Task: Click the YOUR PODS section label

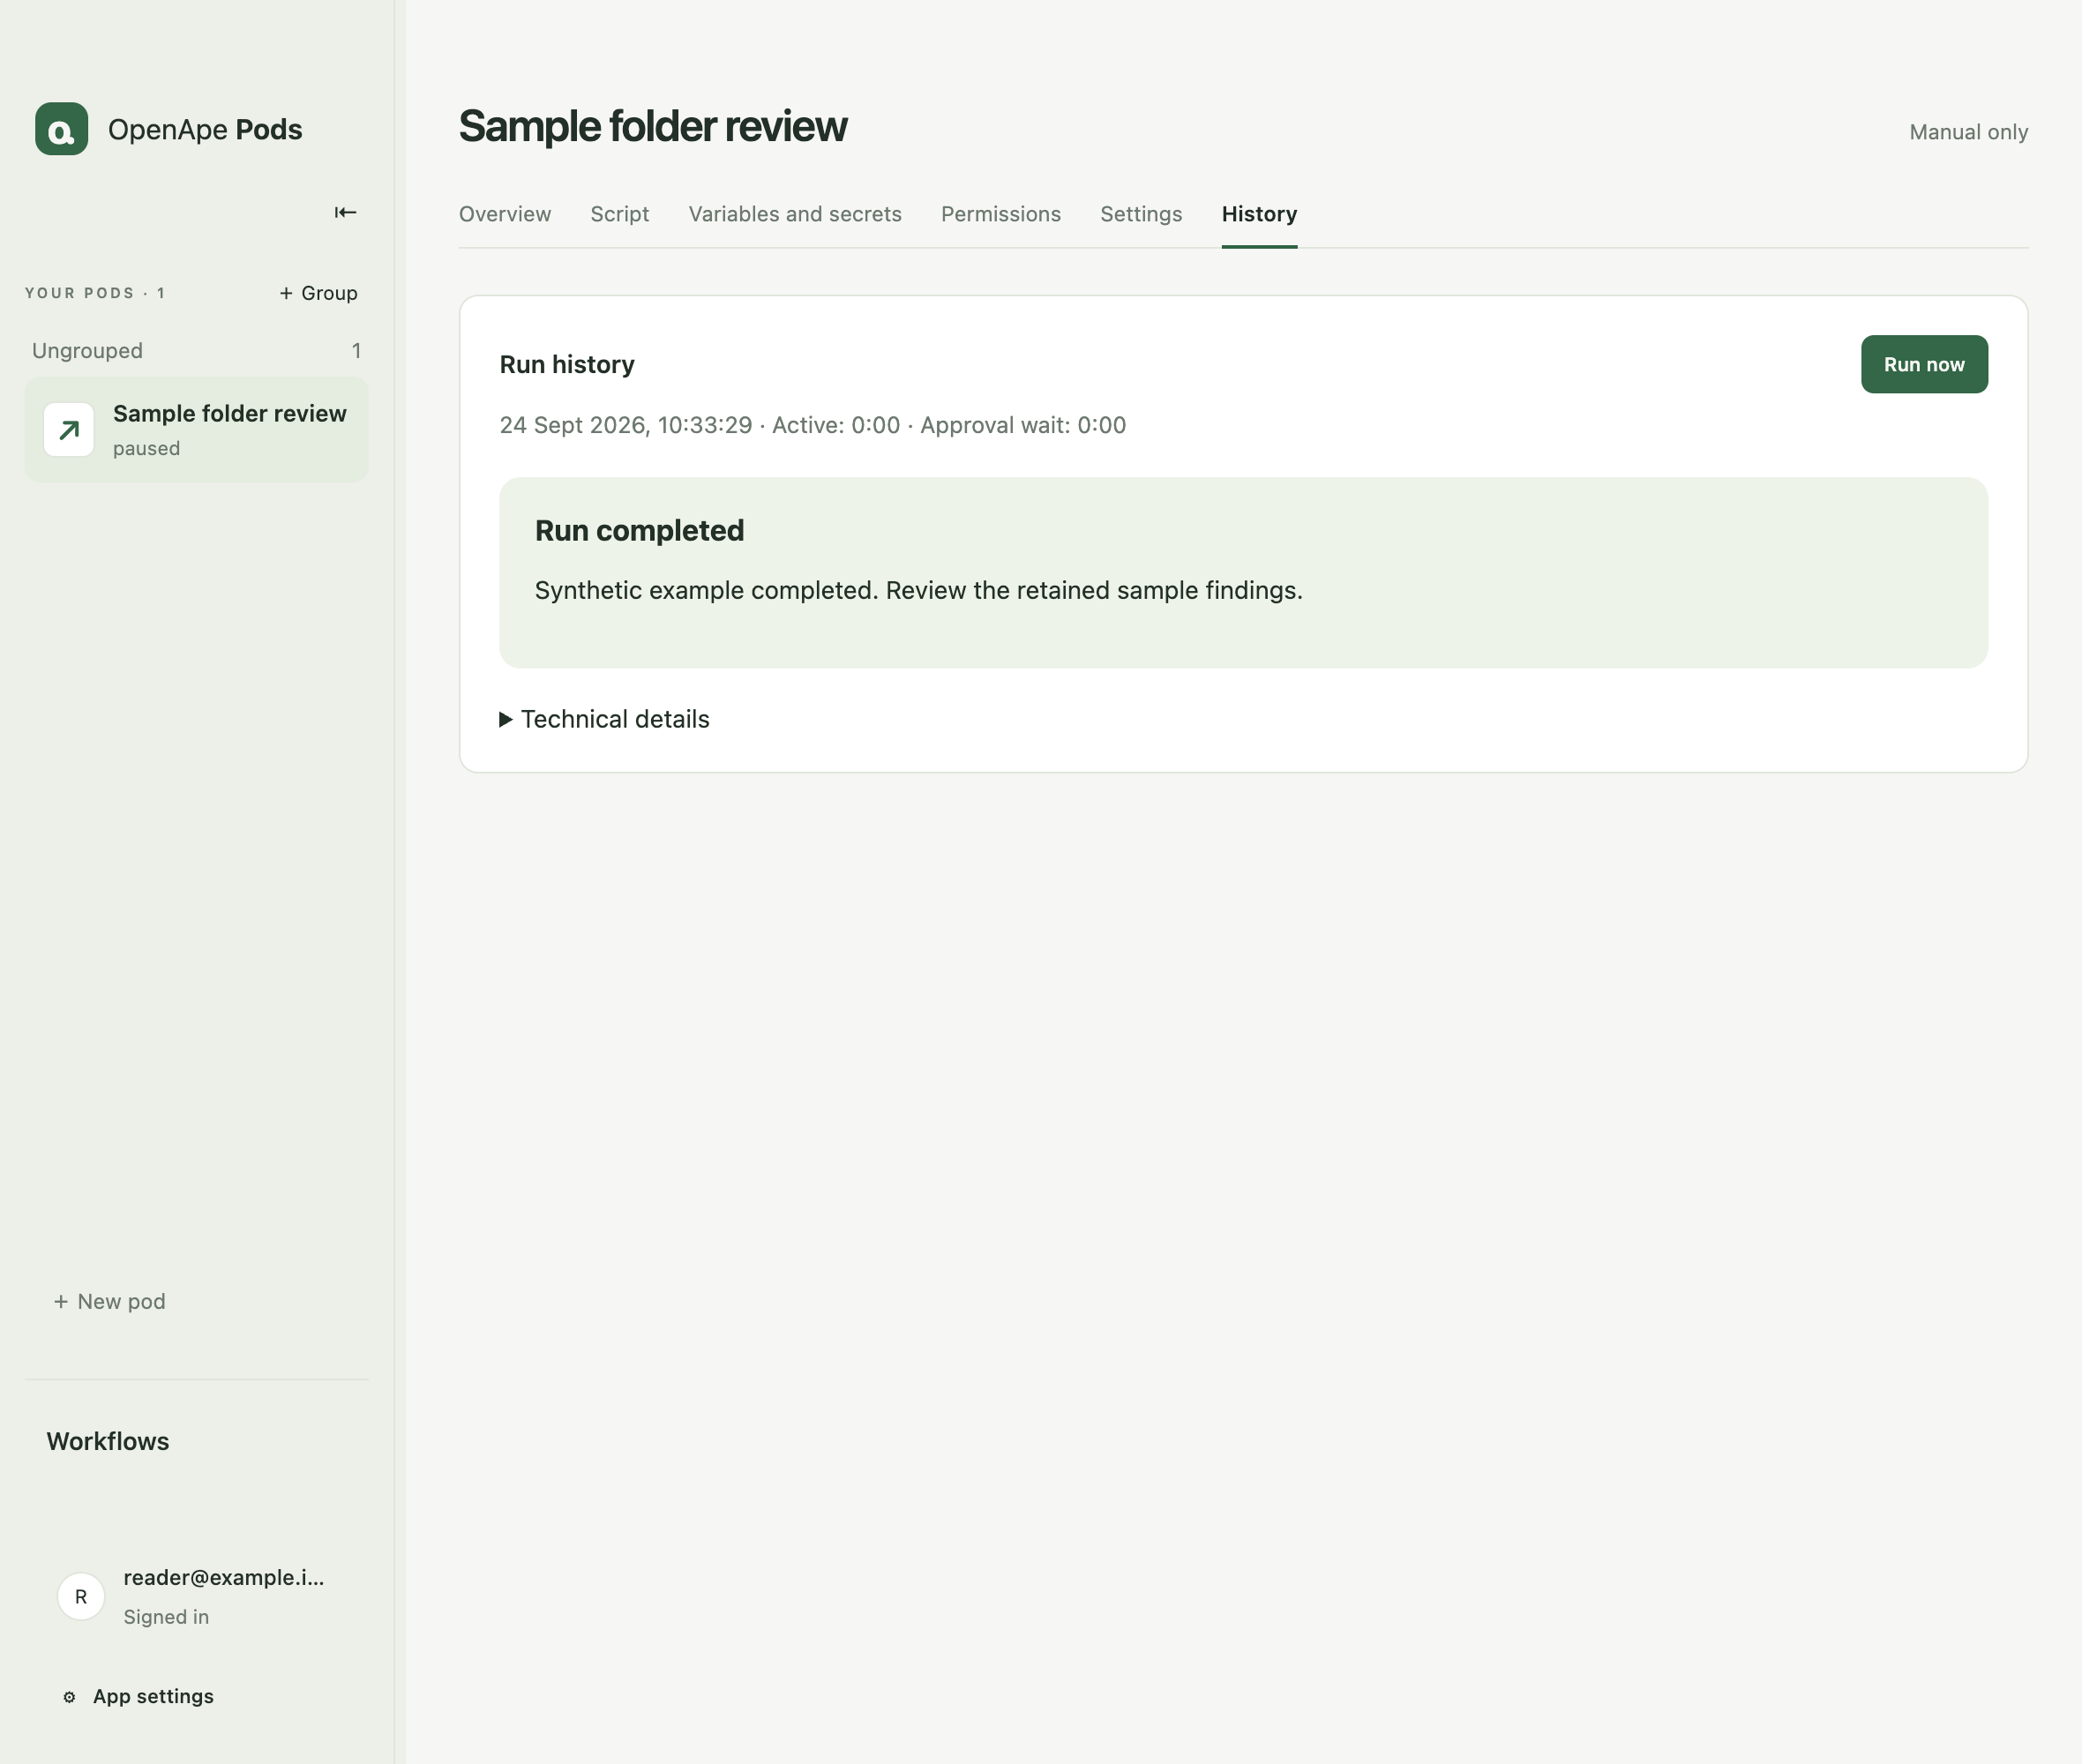Action: tap(94, 293)
